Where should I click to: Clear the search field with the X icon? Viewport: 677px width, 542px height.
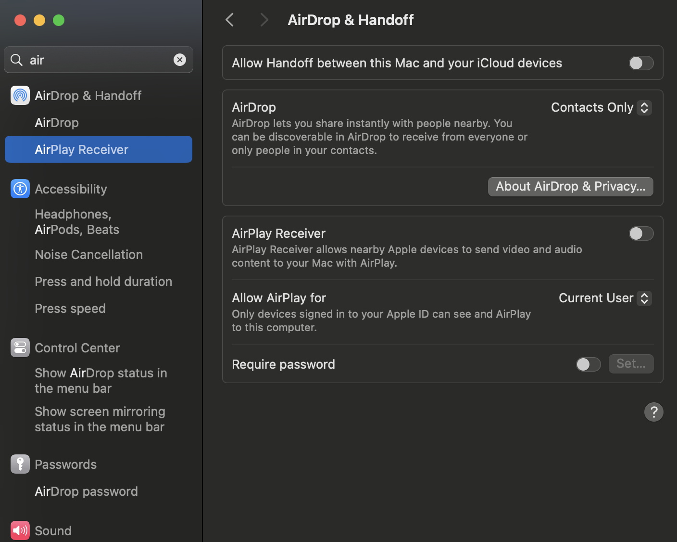[180, 60]
